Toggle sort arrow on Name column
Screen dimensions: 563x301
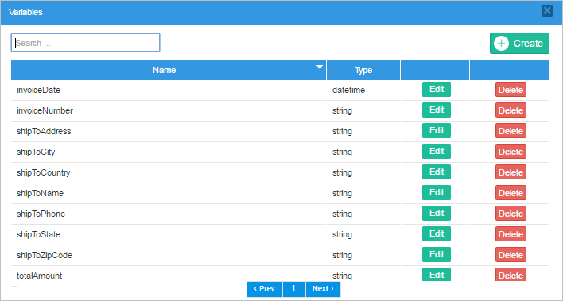click(319, 67)
